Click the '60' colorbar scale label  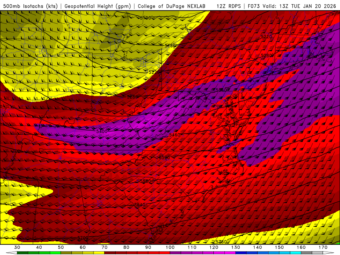(x=82, y=247)
